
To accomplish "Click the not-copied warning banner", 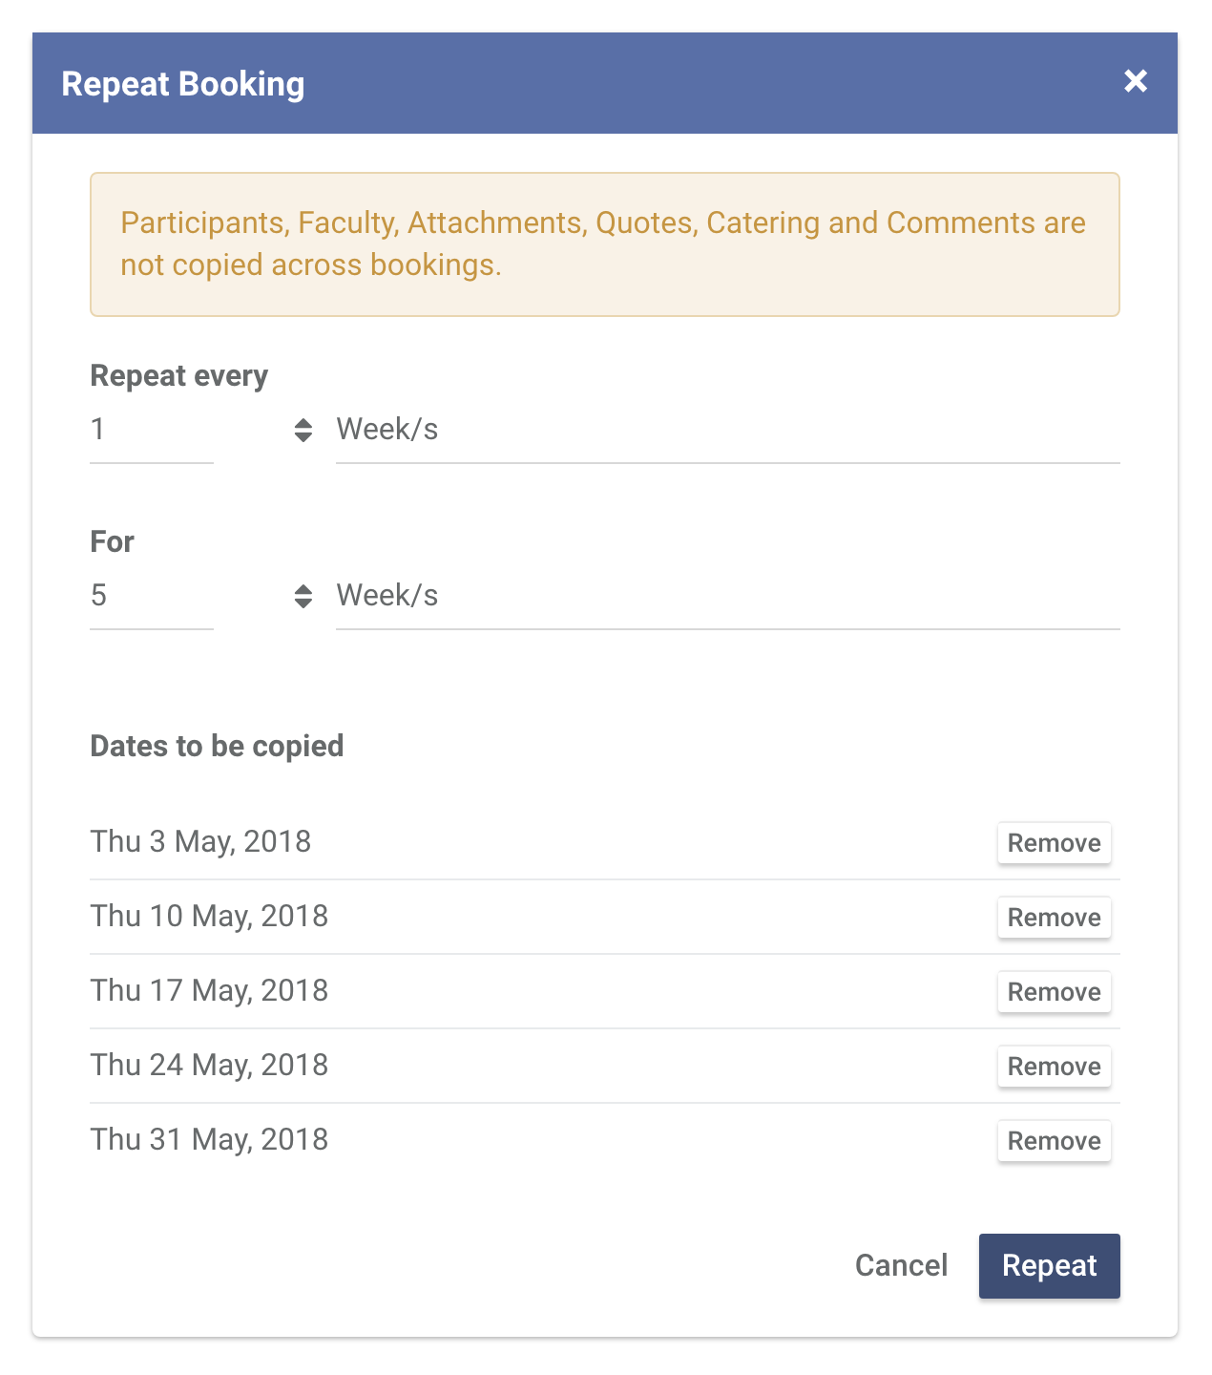I will (x=605, y=244).
